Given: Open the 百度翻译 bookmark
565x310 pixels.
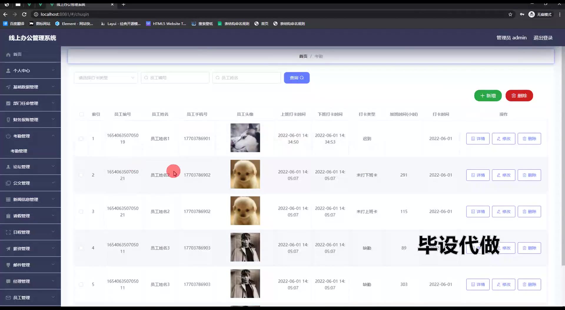Looking at the screenshot, I should point(14,23).
